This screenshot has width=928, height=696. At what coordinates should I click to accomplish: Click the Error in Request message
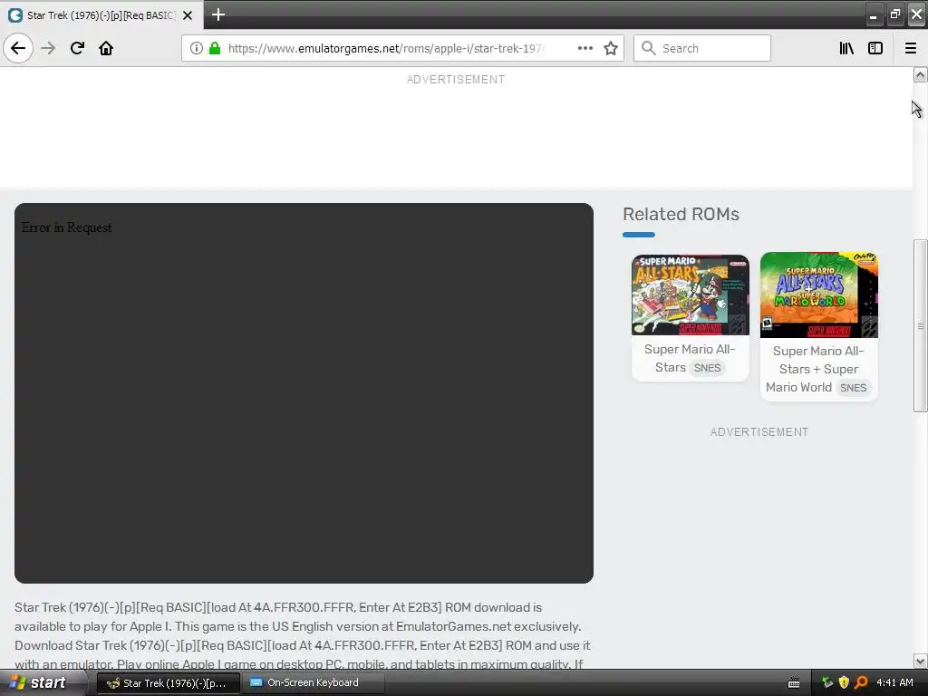click(66, 227)
